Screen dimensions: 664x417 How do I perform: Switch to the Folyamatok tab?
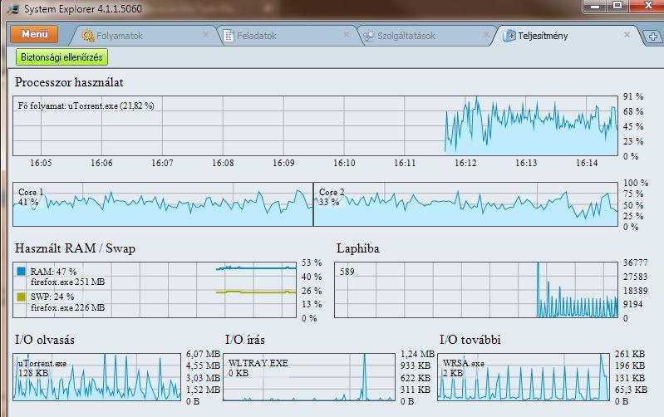point(144,36)
